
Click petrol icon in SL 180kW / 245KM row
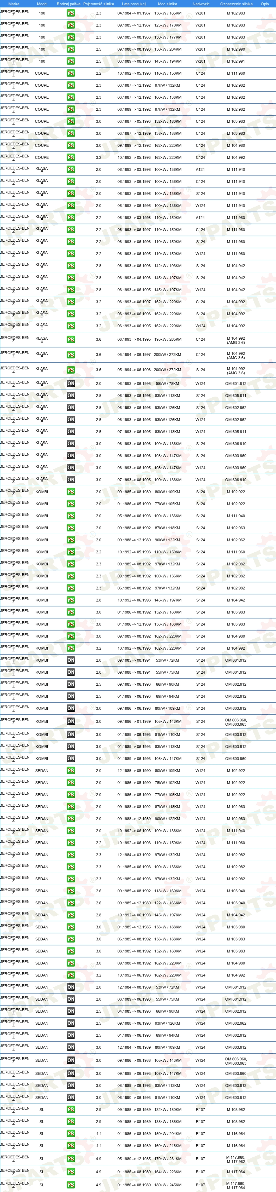point(71,1185)
